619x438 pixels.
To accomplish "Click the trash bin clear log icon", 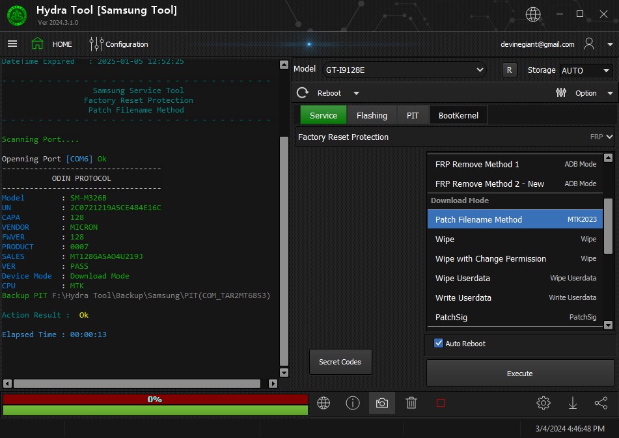I will [411, 404].
